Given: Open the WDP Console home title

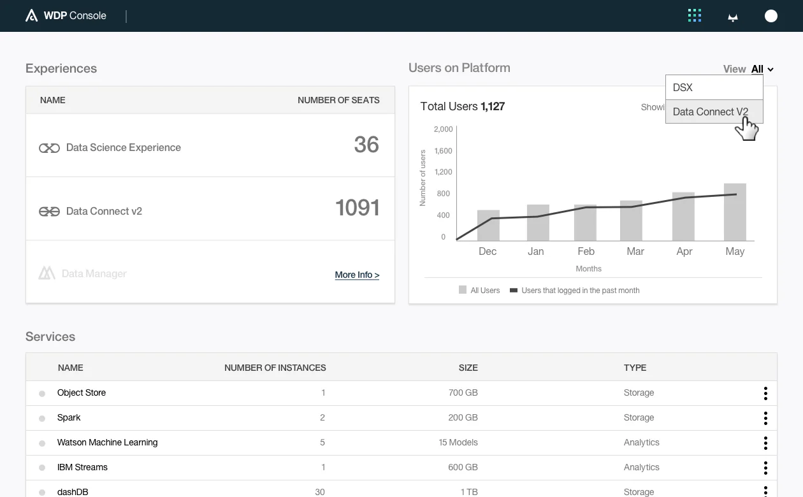Looking at the screenshot, I should (x=75, y=15).
